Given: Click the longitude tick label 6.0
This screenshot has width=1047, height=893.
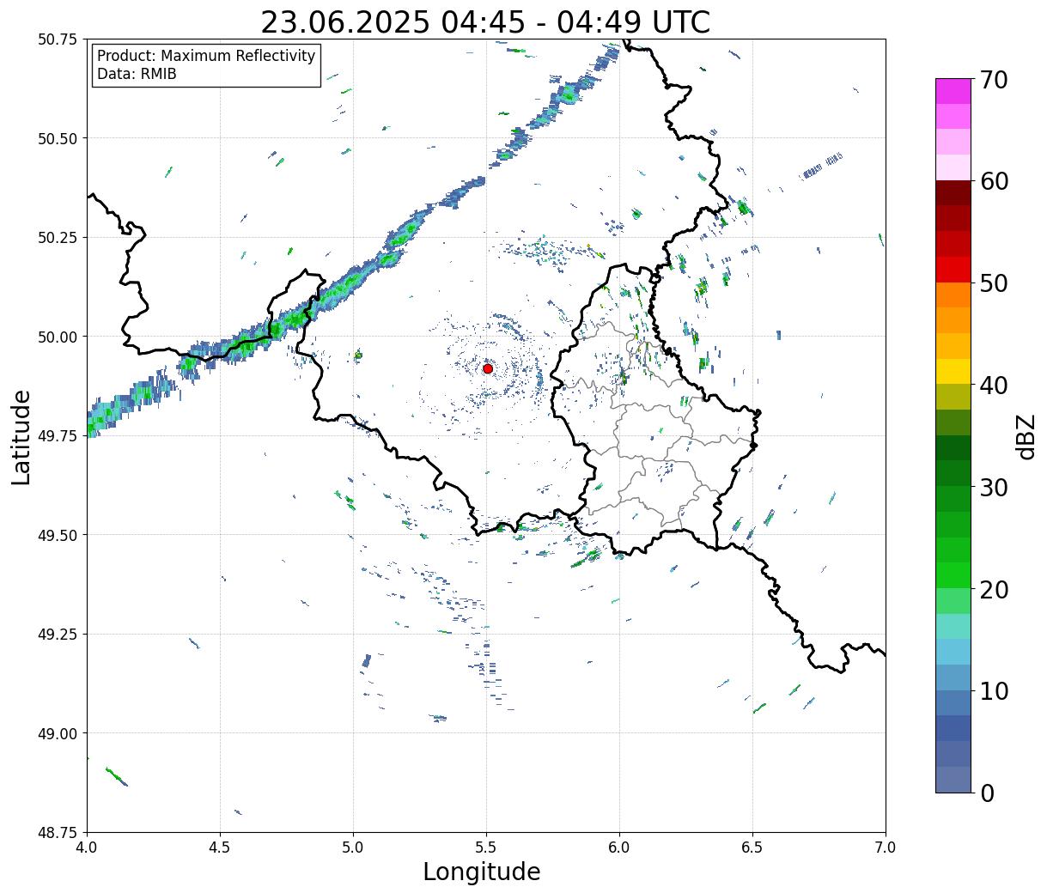Looking at the screenshot, I should pyautogui.click(x=619, y=847).
